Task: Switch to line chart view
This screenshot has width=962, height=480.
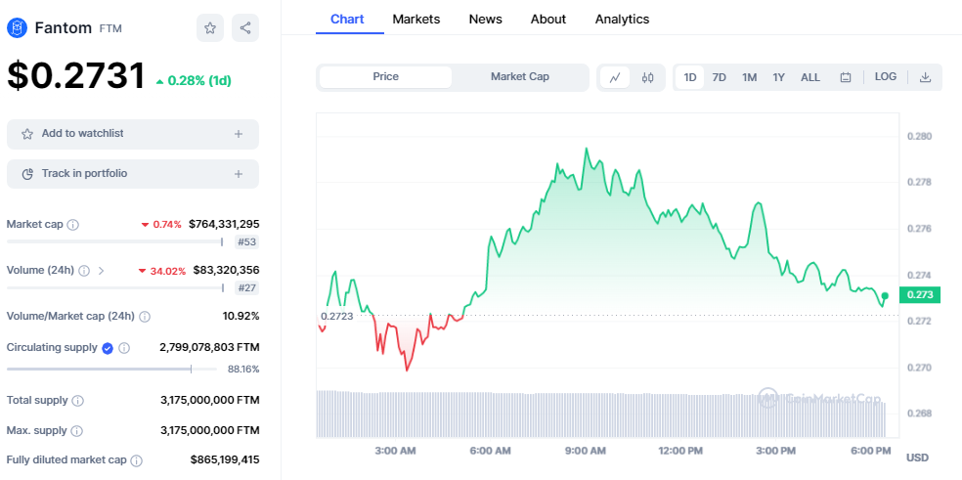Action: tap(615, 77)
